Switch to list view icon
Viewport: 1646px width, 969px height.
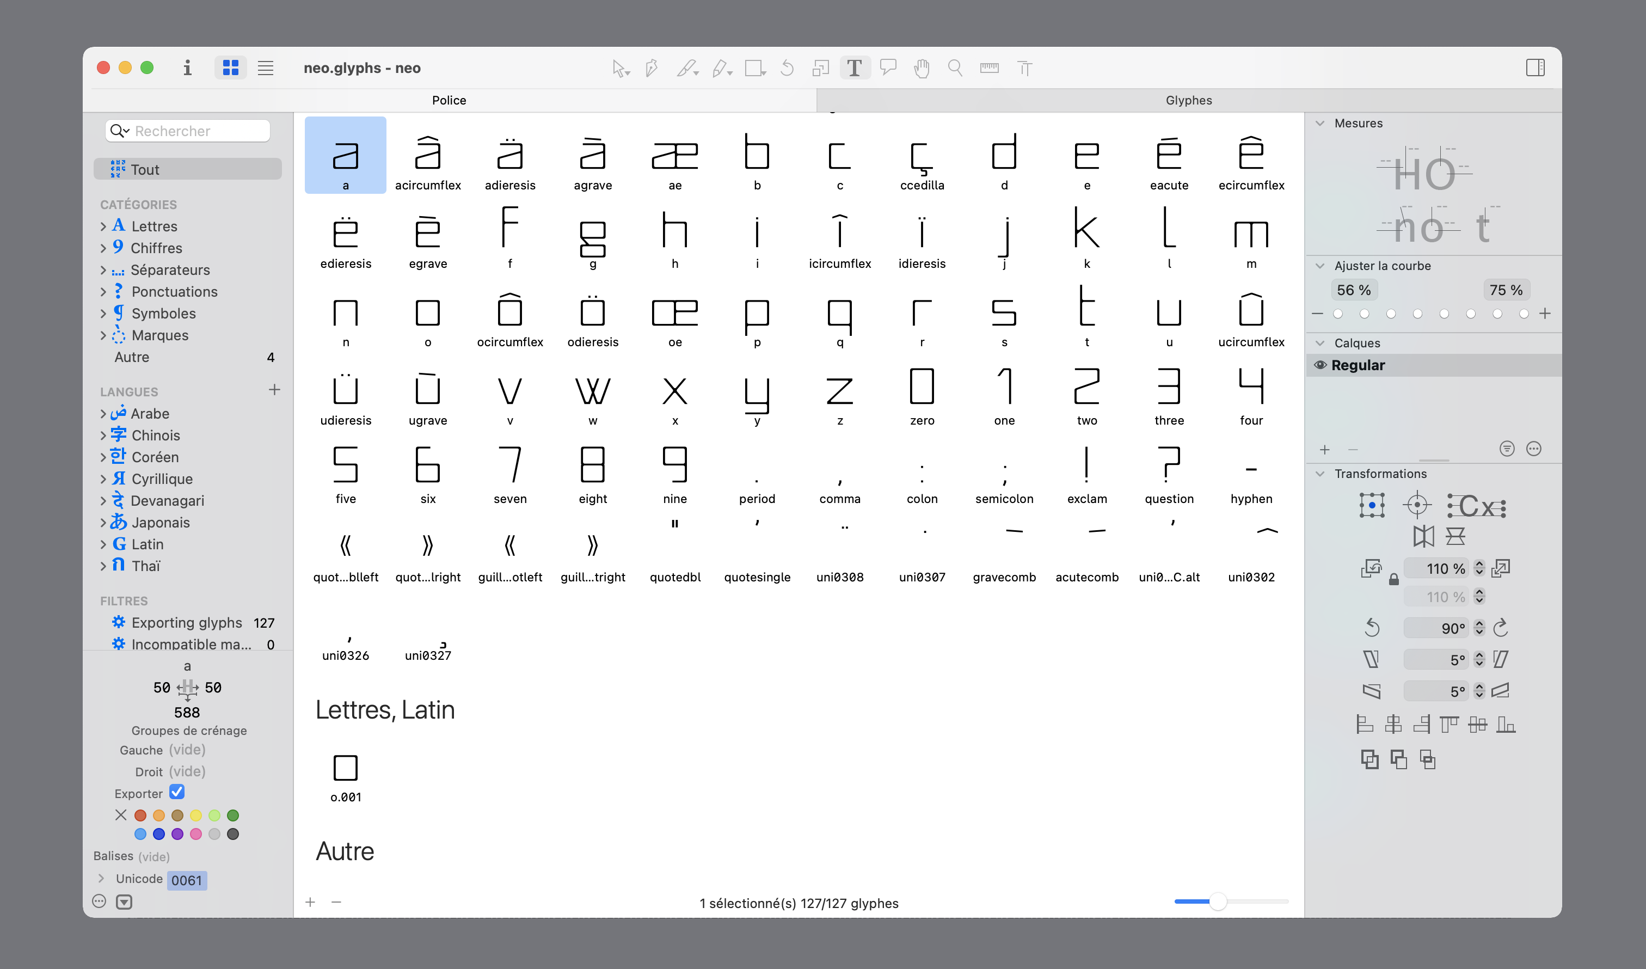265,68
